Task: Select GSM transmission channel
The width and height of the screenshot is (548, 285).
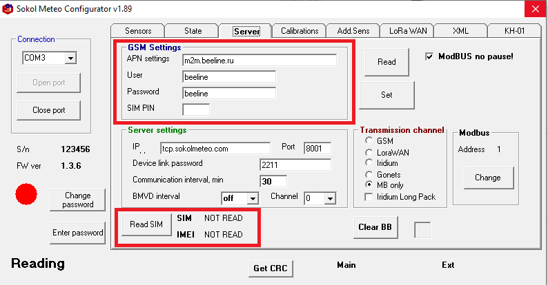Action: click(x=369, y=140)
